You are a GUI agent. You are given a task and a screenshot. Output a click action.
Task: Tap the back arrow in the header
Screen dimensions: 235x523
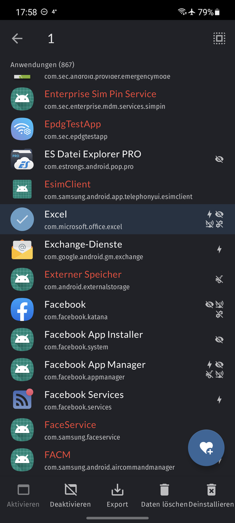(17, 39)
